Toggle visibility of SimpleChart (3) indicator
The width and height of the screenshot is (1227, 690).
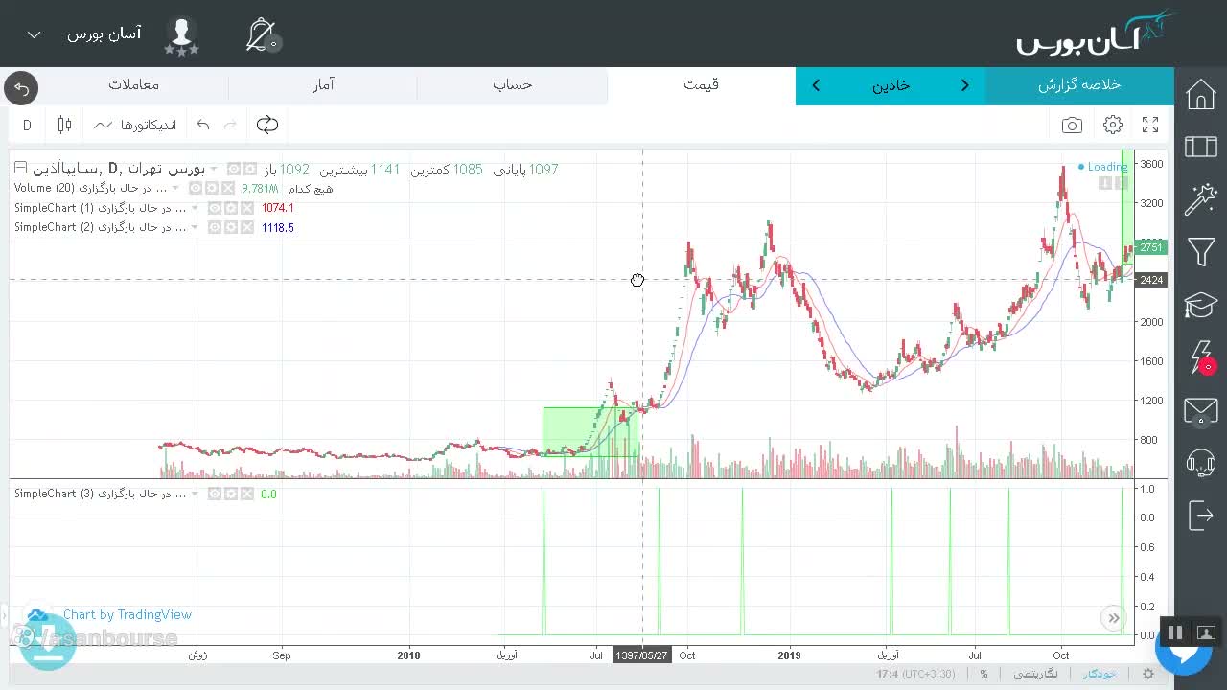pos(215,494)
